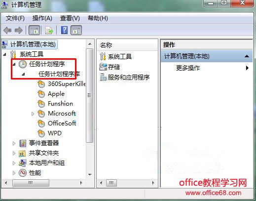Open the blue Help question-mark icon
256x201 pixels.
coord(64,30)
